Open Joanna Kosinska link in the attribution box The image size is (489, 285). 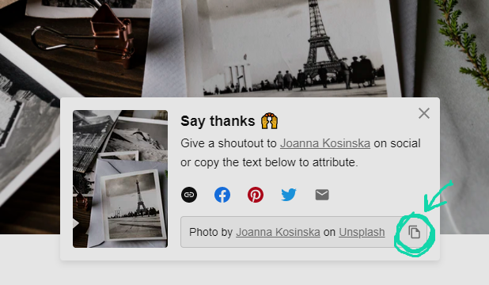278,232
